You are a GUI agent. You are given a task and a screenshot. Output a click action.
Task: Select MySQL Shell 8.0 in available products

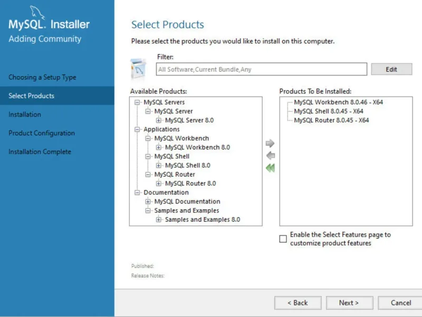(x=188, y=165)
